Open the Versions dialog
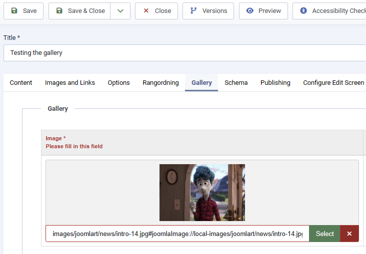The height and width of the screenshot is (254, 366). tap(208, 11)
